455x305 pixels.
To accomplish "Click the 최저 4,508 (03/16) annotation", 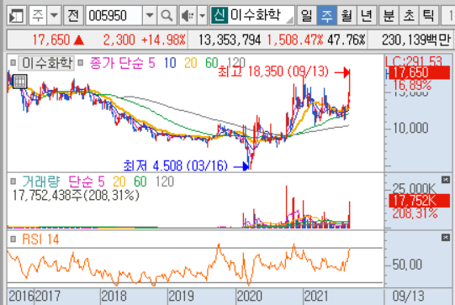I will [175, 166].
